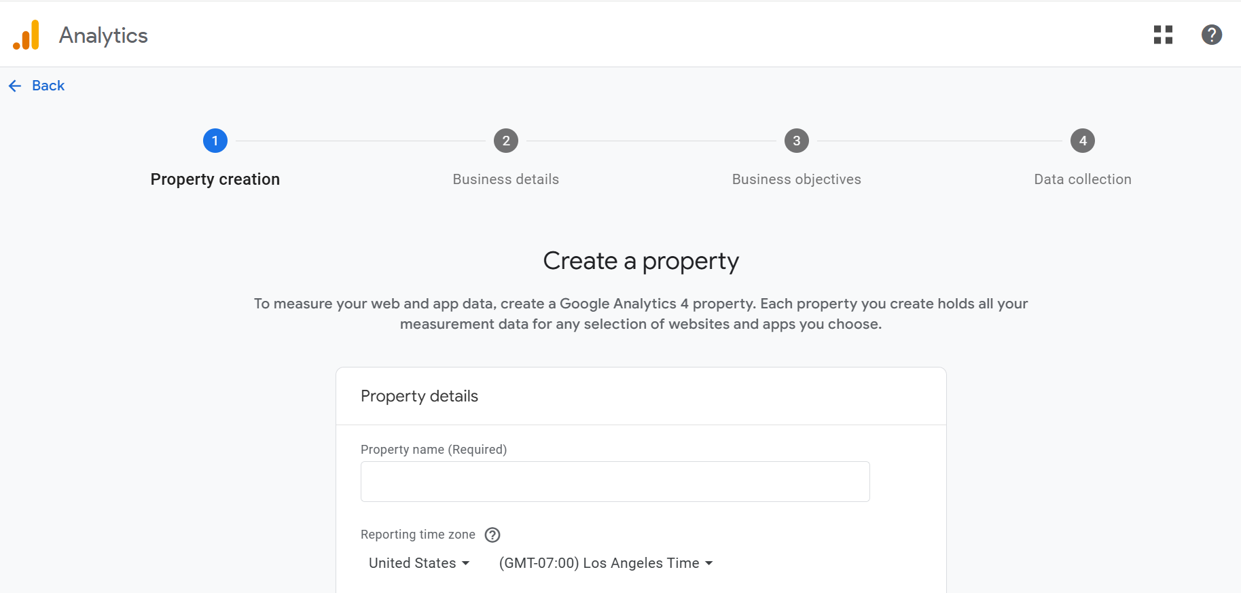Image resolution: width=1241 pixels, height=593 pixels.
Task: Click the Analytics title text
Action: pos(103,35)
